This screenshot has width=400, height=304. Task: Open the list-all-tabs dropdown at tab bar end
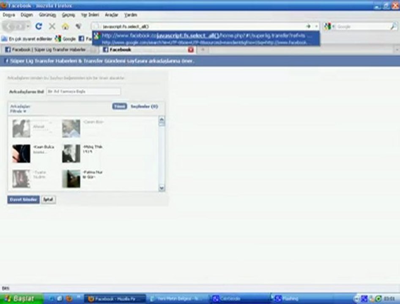[x=397, y=50]
